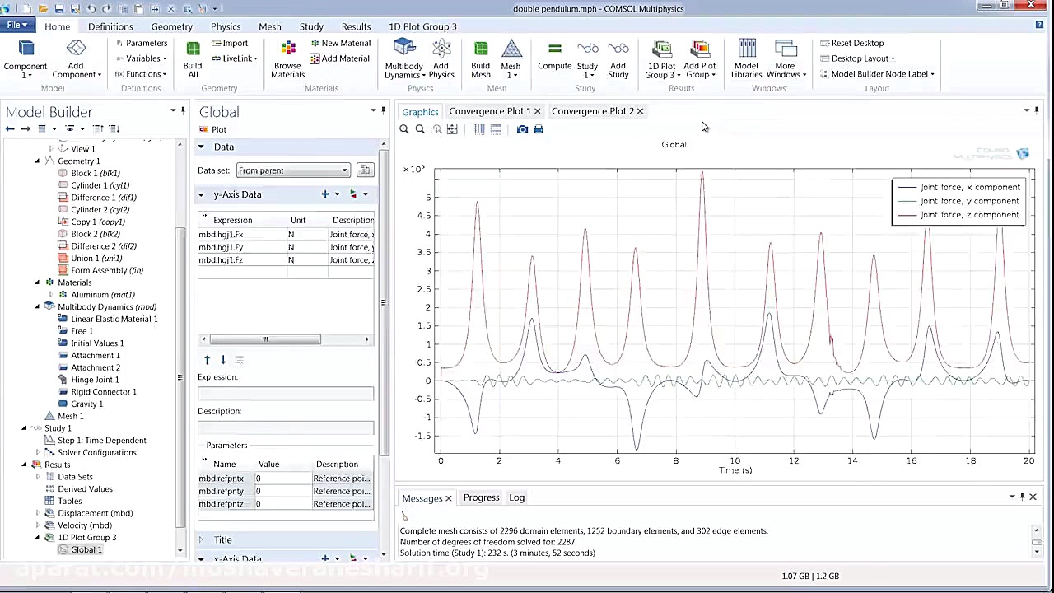1054x593 pixels.
Task: Open the Physics ribbon tab
Action: pyautogui.click(x=225, y=26)
